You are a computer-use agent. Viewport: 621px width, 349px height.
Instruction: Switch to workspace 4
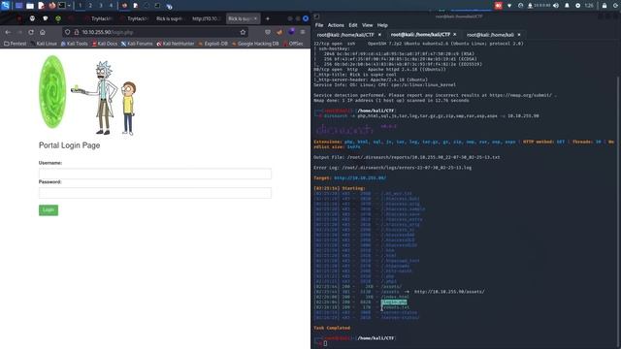click(111, 6)
